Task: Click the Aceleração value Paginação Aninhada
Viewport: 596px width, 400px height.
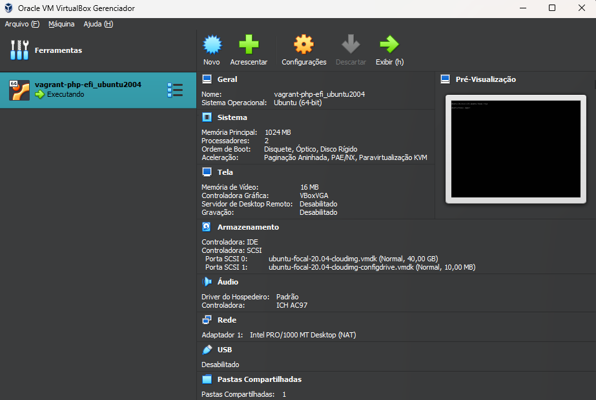Action: [296, 157]
